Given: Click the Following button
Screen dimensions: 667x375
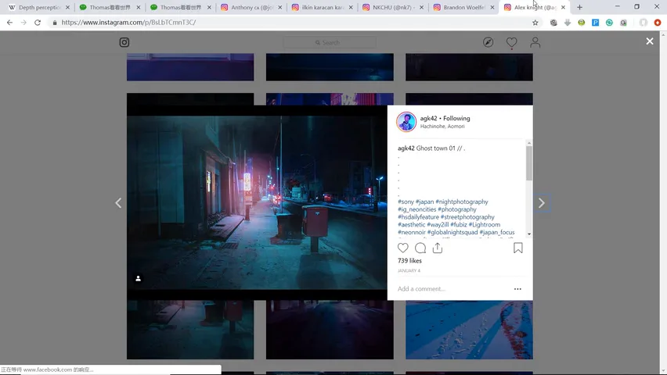Looking at the screenshot, I should 456,119.
